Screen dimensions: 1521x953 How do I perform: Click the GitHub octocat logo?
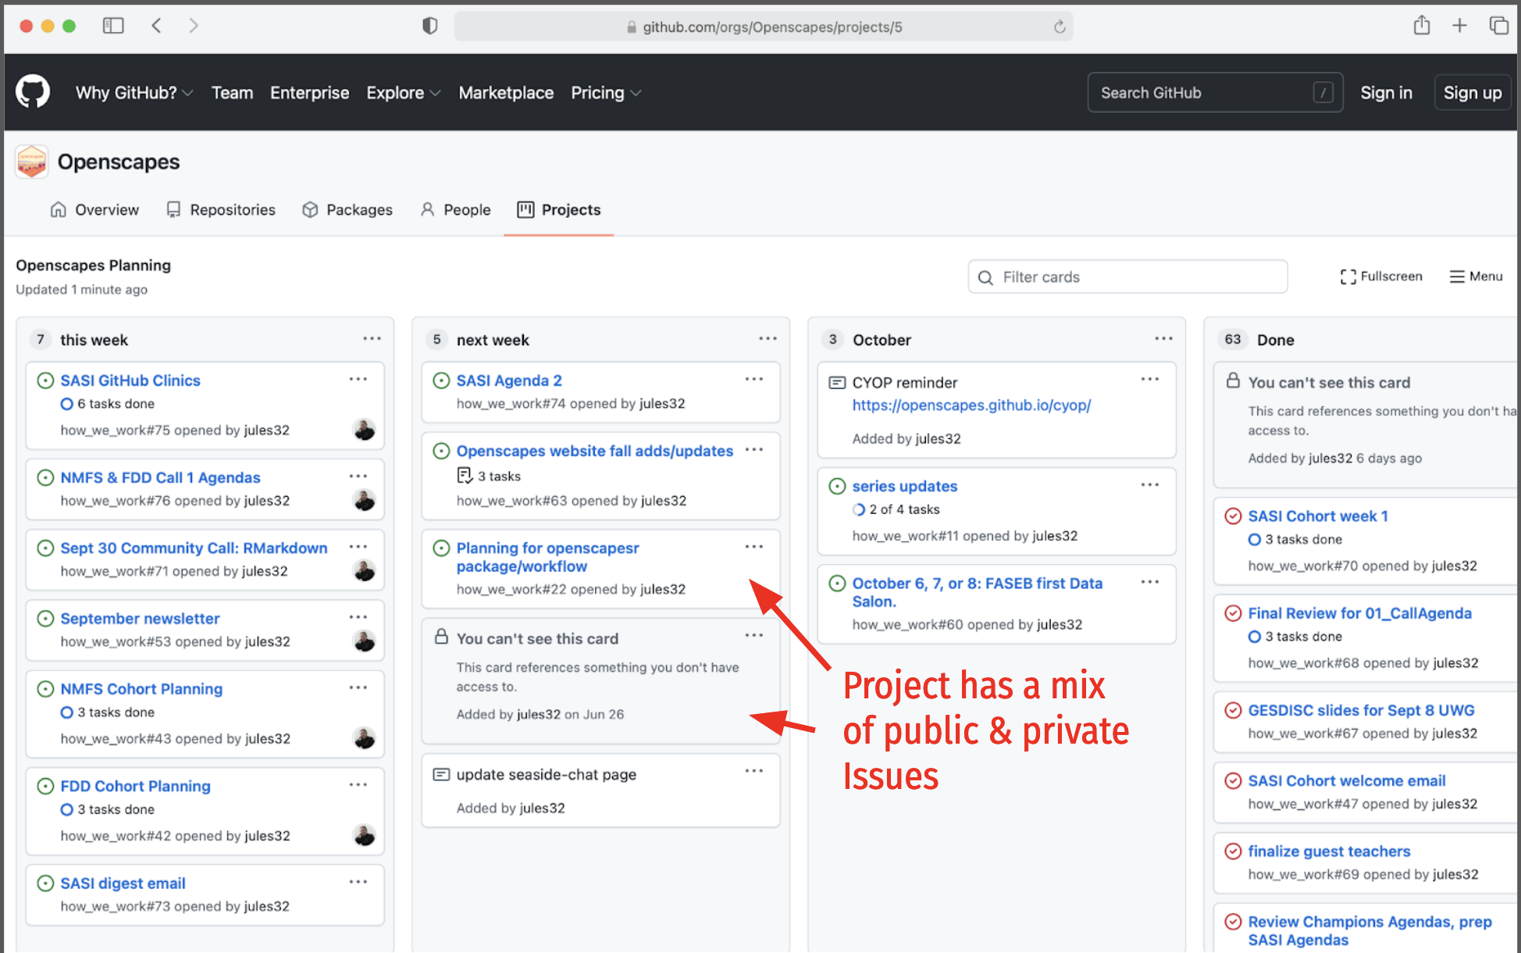tap(33, 92)
